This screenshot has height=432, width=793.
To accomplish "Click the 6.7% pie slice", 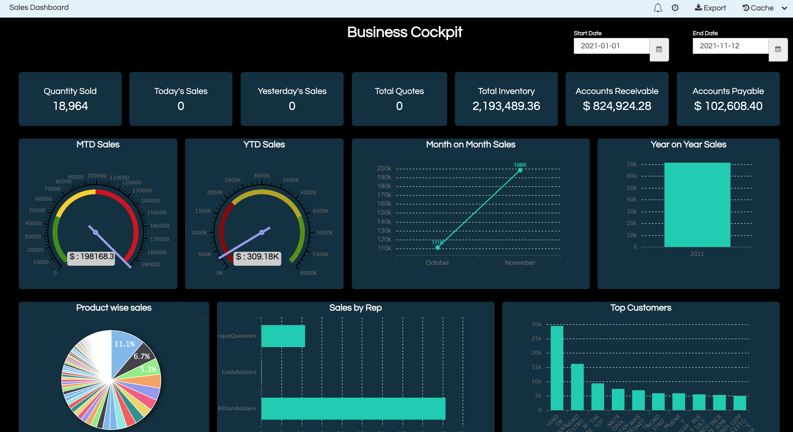I will [142, 356].
